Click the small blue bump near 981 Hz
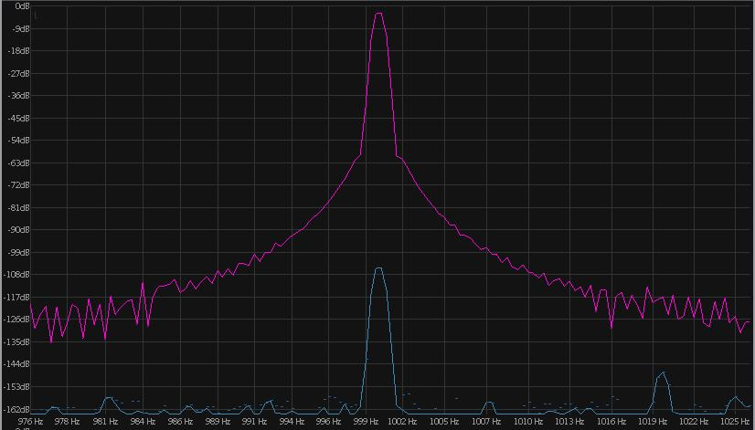The image size is (755, 430). (110, 398)
